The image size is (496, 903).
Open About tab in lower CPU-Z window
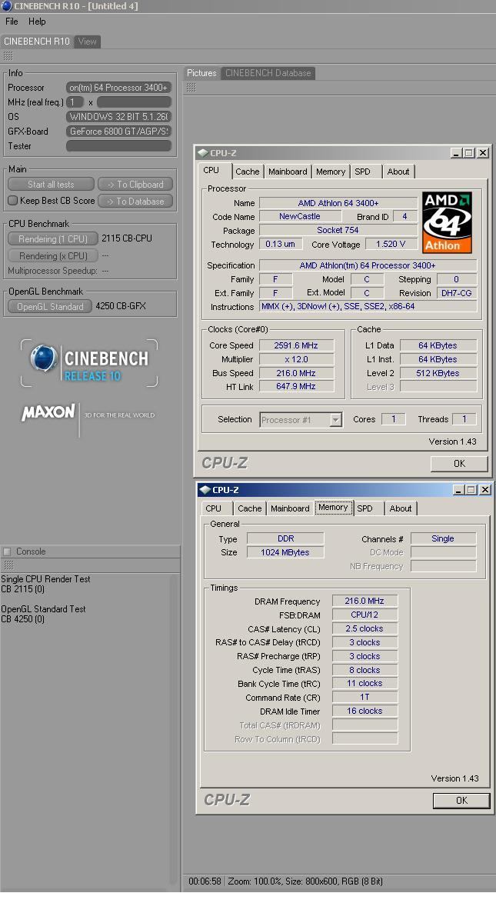(x=401, y=508)
